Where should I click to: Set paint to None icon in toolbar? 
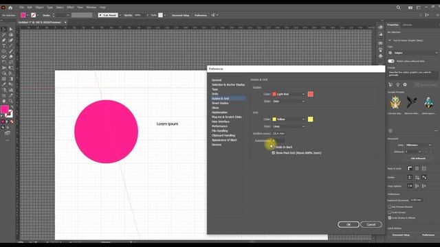point(12,121)
